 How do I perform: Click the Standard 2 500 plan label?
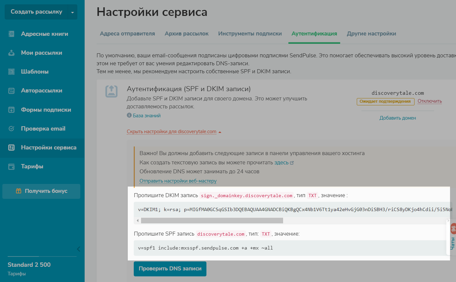pyautogui.click(x=29, y=265)
